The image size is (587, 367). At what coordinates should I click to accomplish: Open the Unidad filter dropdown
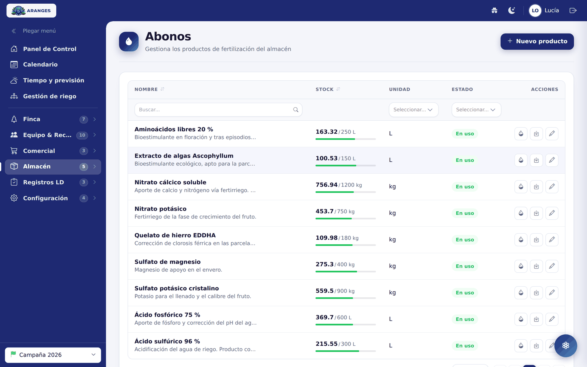pos(414,110)
